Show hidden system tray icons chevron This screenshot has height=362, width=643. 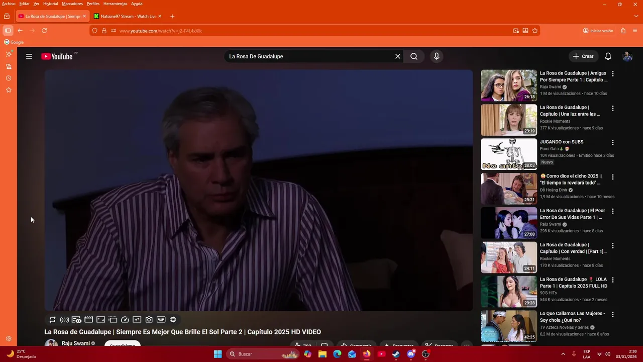coord(563,354)
